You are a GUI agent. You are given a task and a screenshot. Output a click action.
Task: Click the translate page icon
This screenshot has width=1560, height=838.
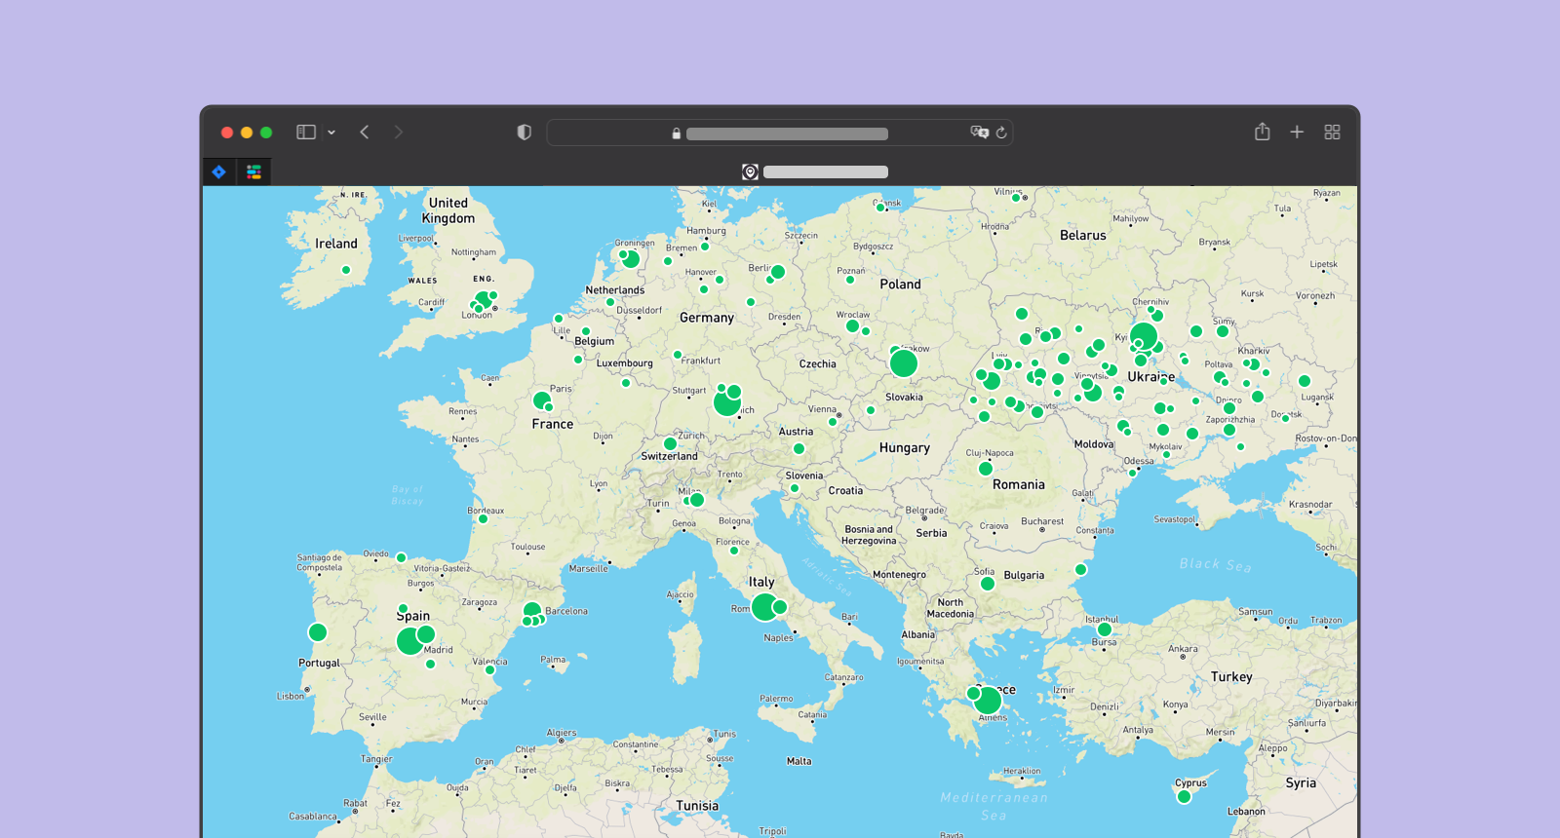click(979, 133)
